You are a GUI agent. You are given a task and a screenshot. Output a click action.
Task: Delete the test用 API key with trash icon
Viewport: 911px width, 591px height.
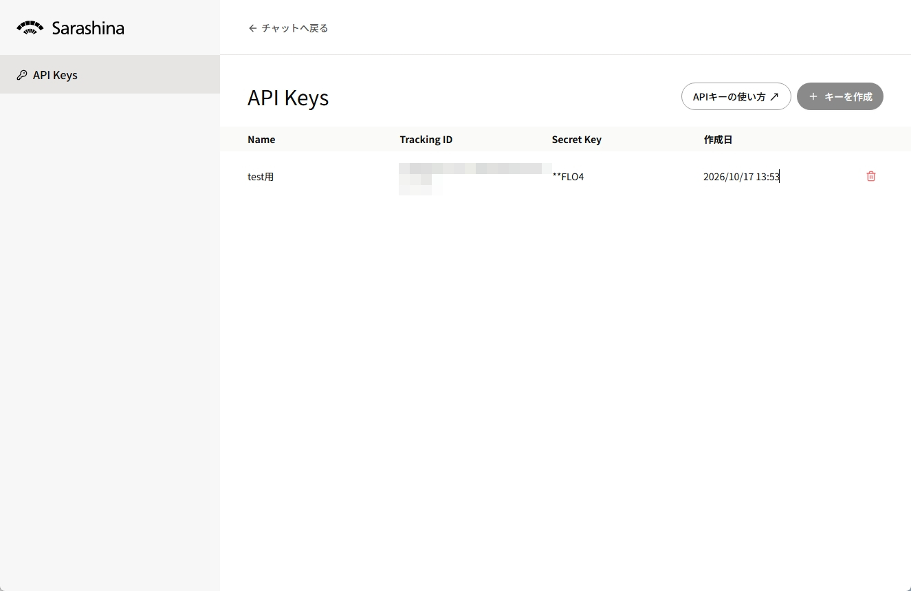[x=871, y=176]
